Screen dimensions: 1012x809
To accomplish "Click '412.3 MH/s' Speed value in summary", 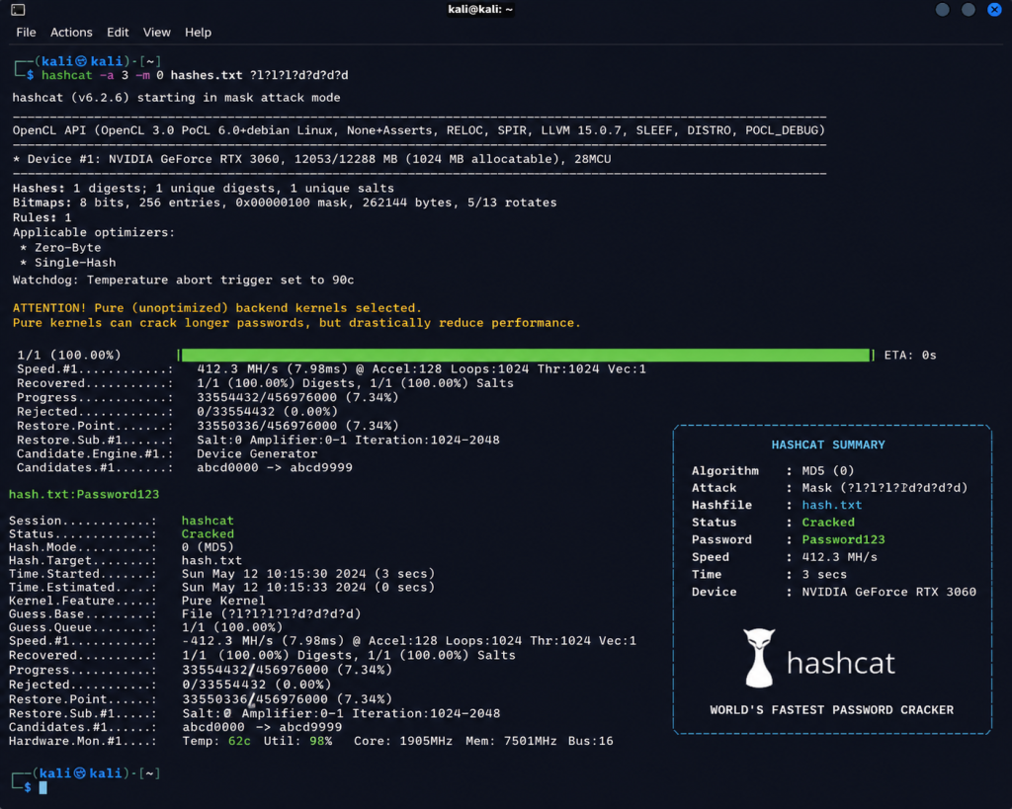I will click(x=839, y=557).
